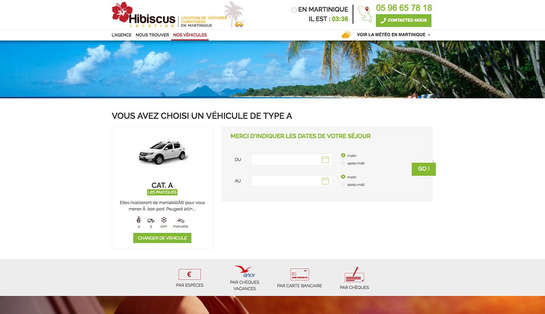Click the sunny weather icon
545x314 pixels.
tap(346, 35)
